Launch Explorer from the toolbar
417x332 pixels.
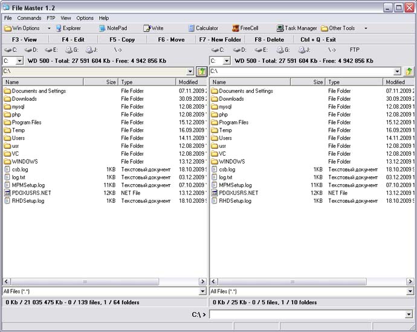click(x=68, y=28)
